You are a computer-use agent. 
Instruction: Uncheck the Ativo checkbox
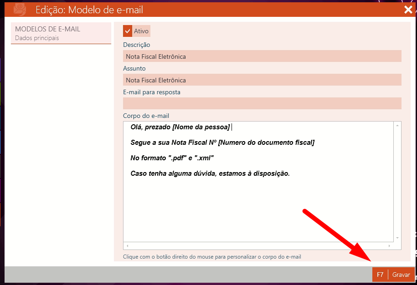[128, 31]
